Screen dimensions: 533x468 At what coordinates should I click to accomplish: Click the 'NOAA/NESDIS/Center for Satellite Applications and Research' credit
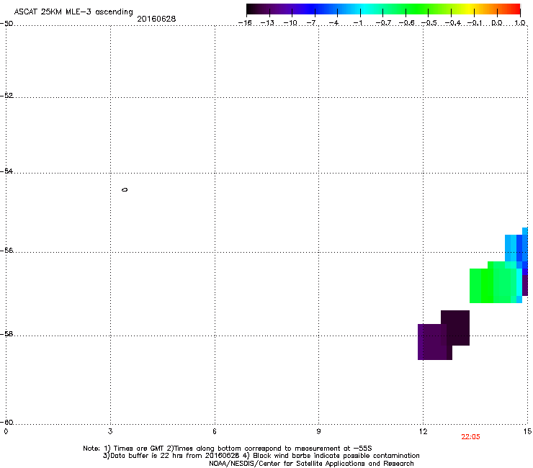tap(311, 464)
